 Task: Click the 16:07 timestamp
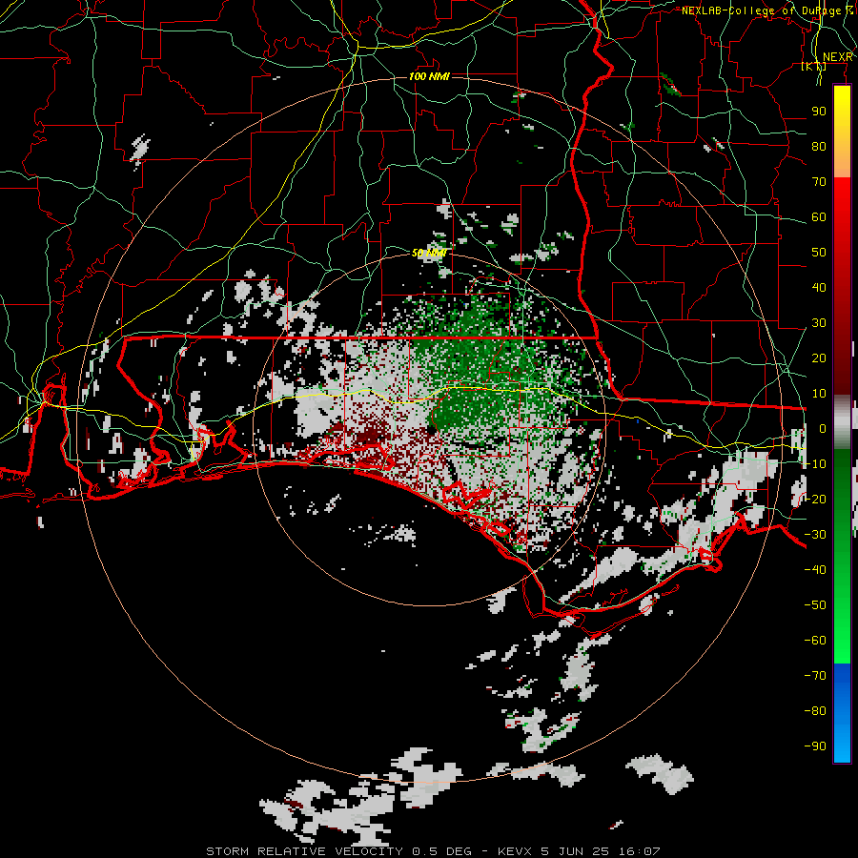point(639,851)
